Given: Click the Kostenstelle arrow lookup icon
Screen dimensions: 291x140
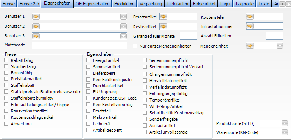Looking at the screenshot, I should click(x=250, y=17).
